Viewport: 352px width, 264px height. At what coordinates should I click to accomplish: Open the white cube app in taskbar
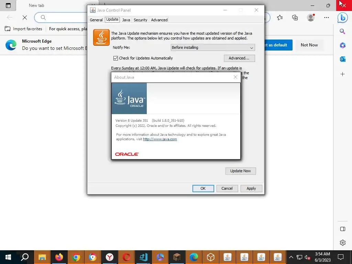[211, 257]
